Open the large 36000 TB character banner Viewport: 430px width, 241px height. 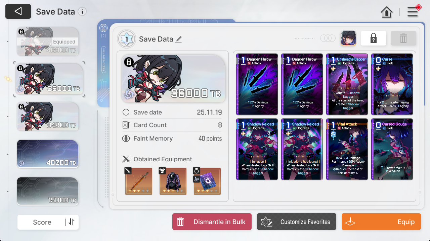[x=173, y=79]
